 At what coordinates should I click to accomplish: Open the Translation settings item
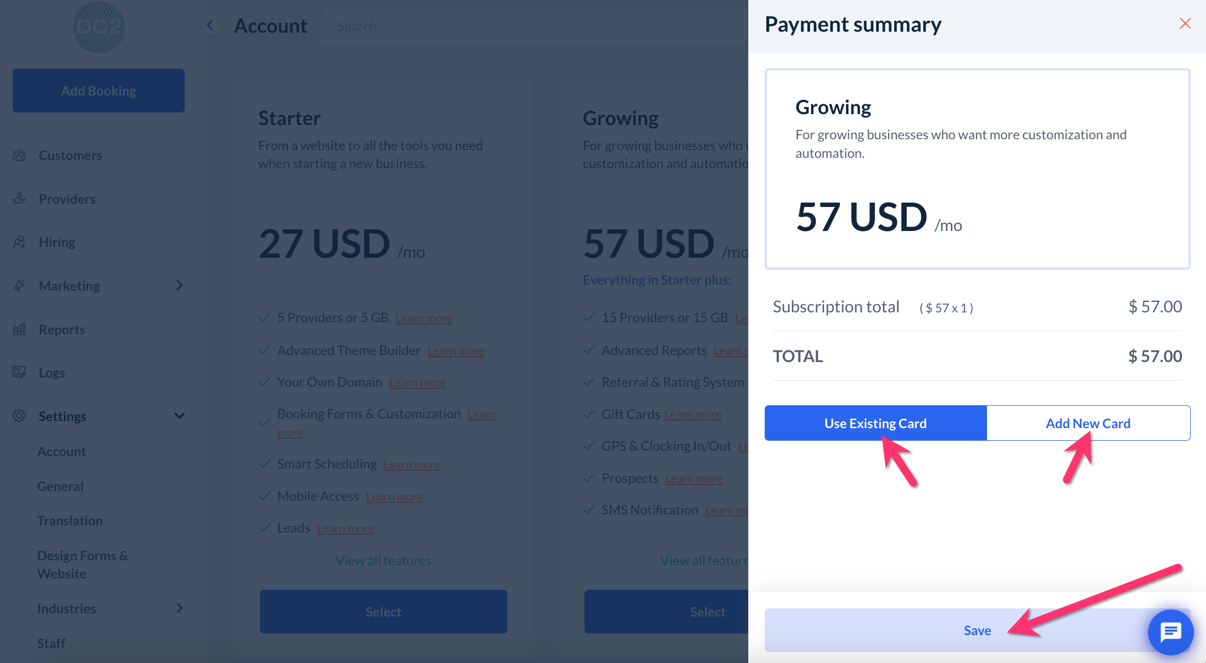coord(70,520)
